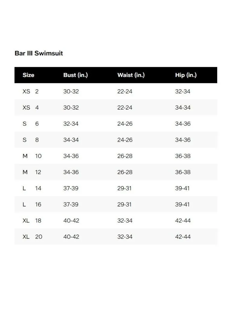The width and height of the screenshot is (232, 310).
Task: Click the Size column header
Action: 28,75
